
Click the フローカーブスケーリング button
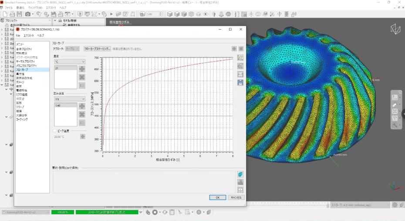pyautogui.click(x=97, y=49)
